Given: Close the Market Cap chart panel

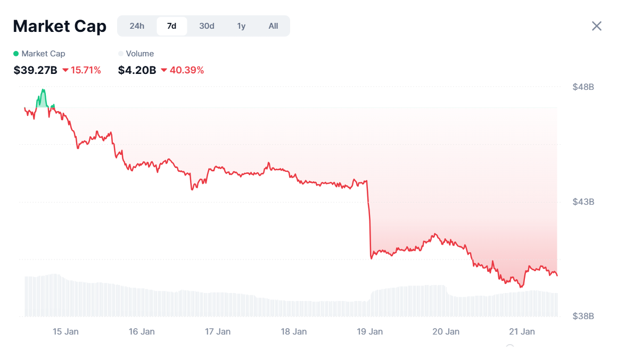Looking at the screenshot, I should click(x=596, y=26).
